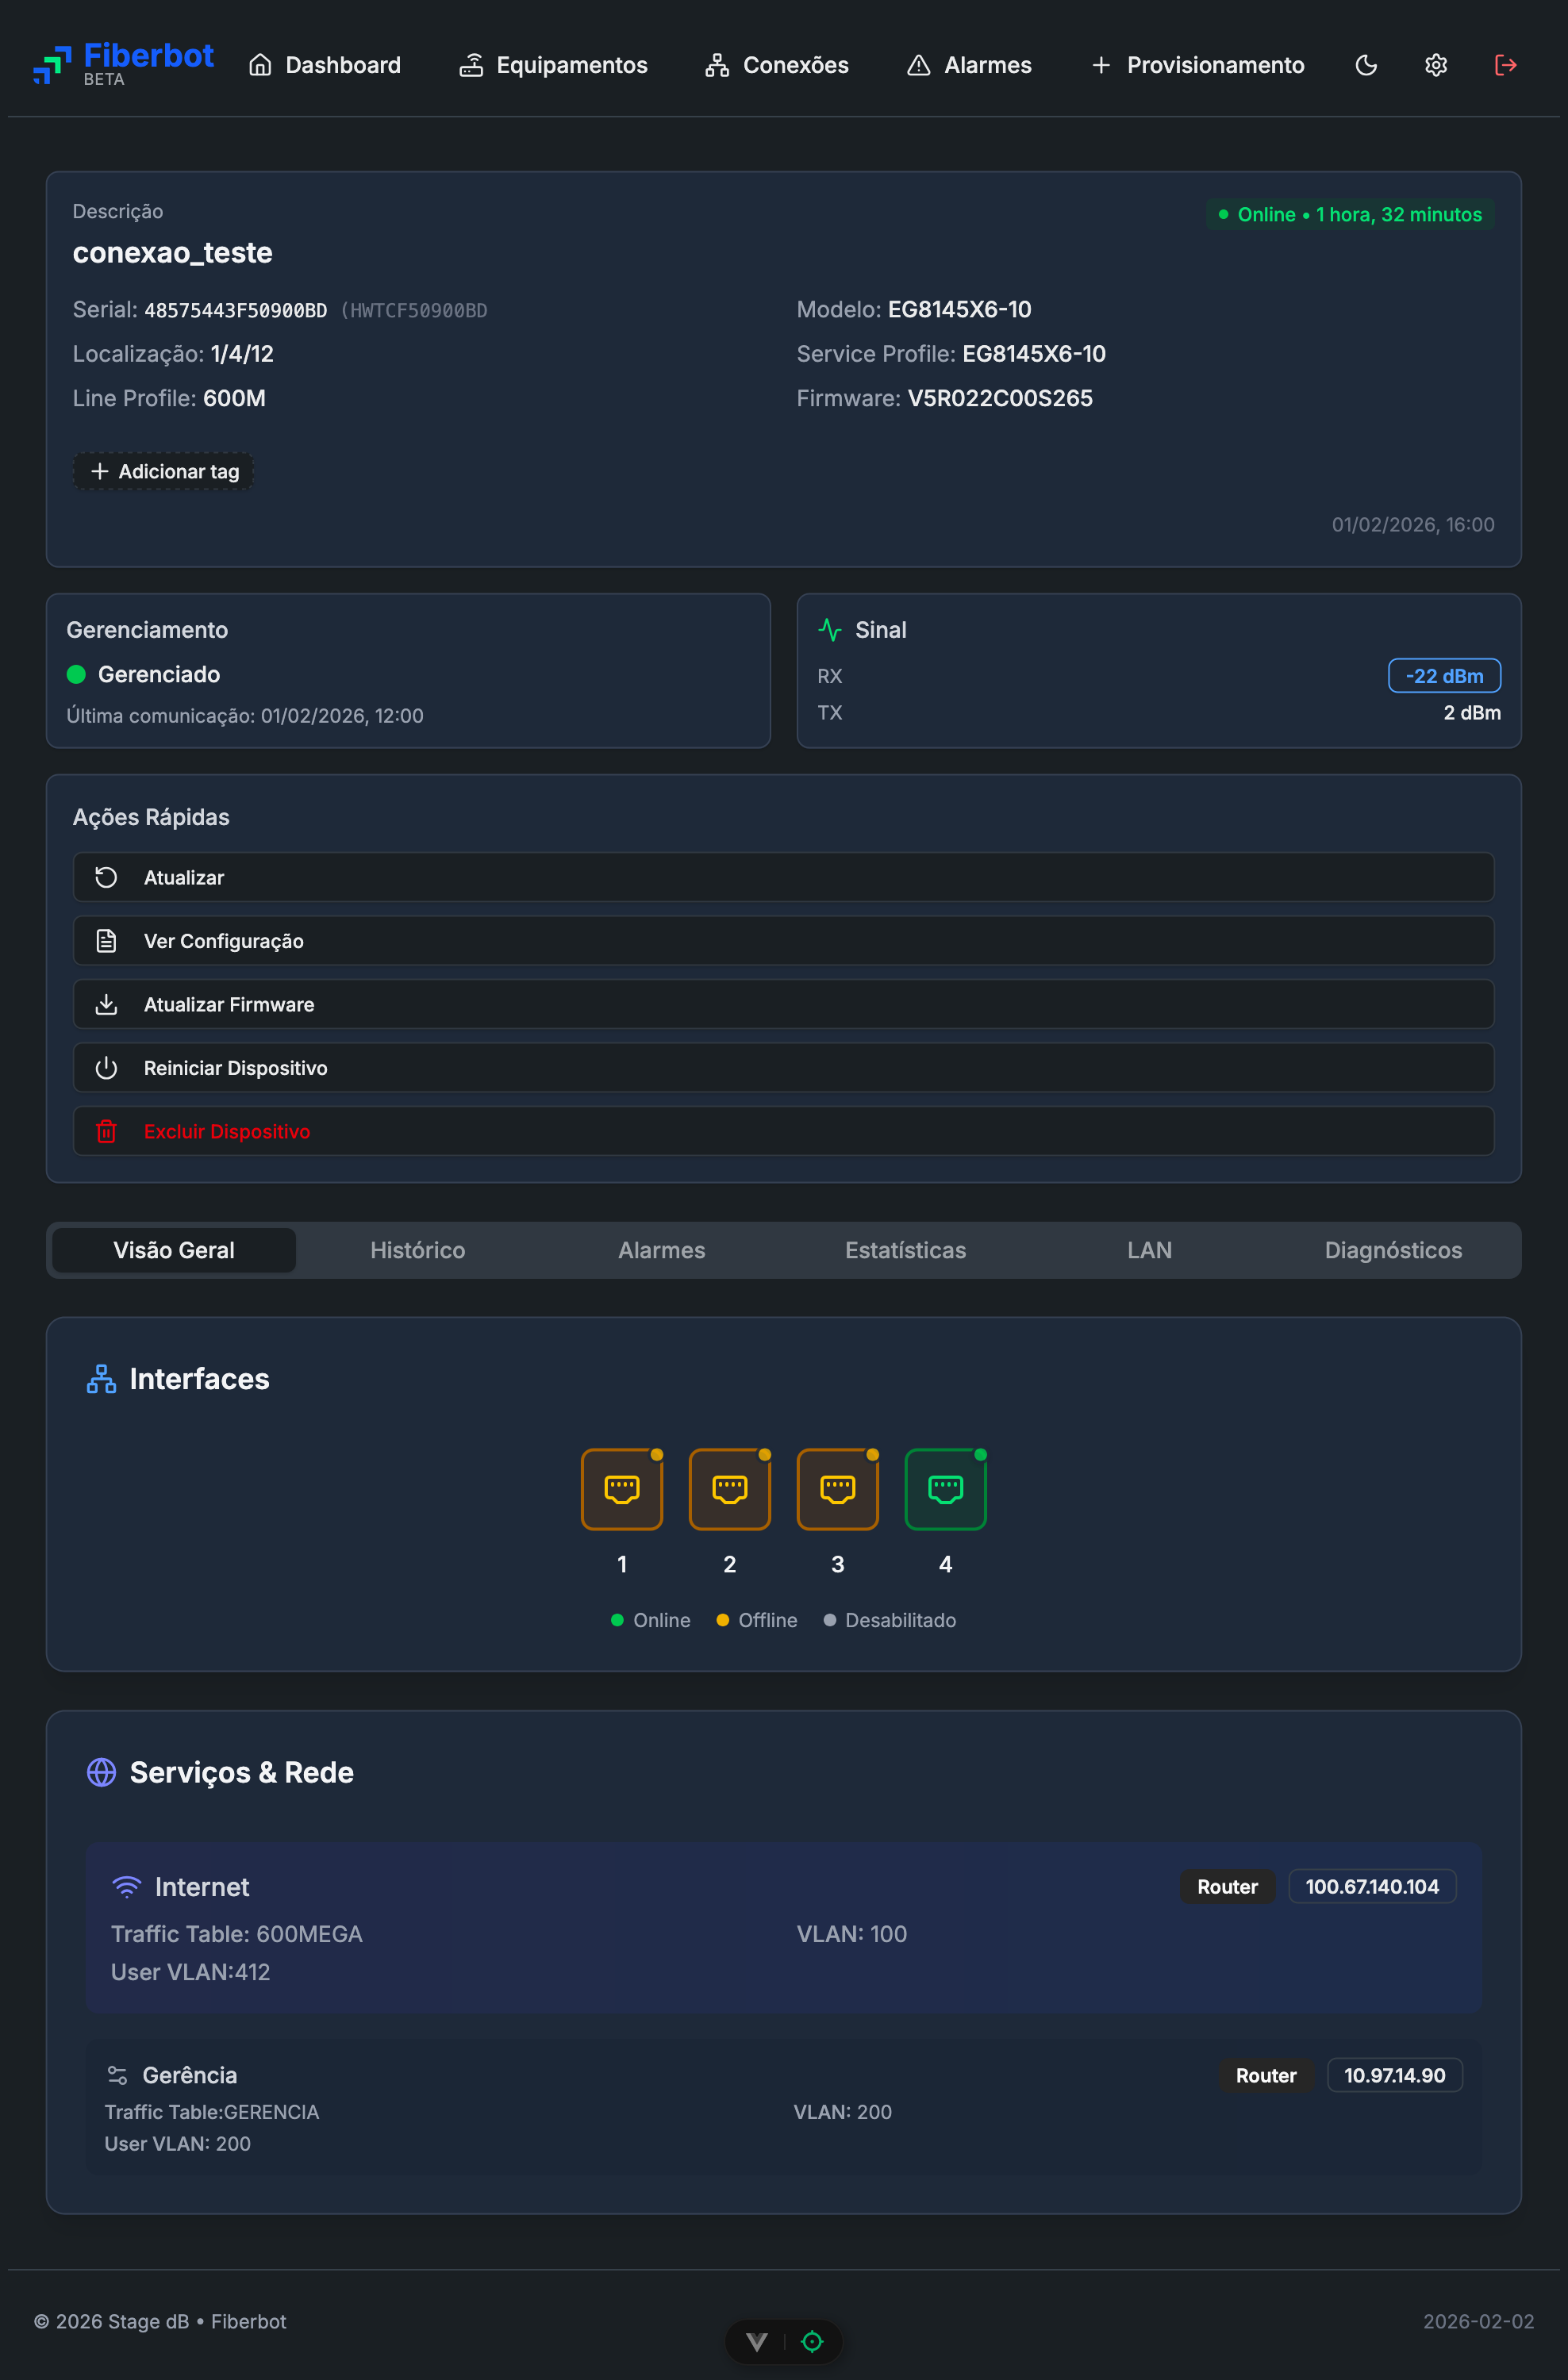Add a tag with Adicionar tag

163,470
